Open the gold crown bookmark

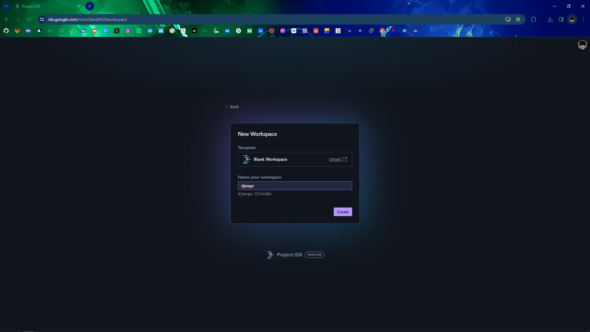(x=415, y=31)
